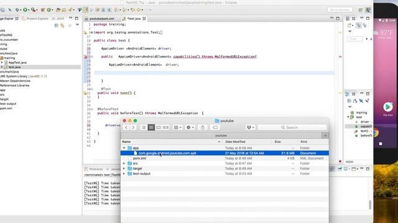398x223 pixels.
Task: Click pom.xml in Package Explorer tree
Action: click(6, 108)
